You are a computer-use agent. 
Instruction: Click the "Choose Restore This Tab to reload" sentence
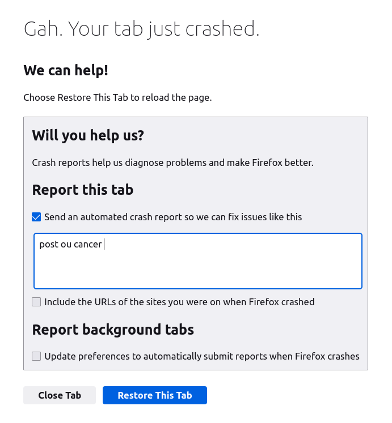tap(117, 97)
